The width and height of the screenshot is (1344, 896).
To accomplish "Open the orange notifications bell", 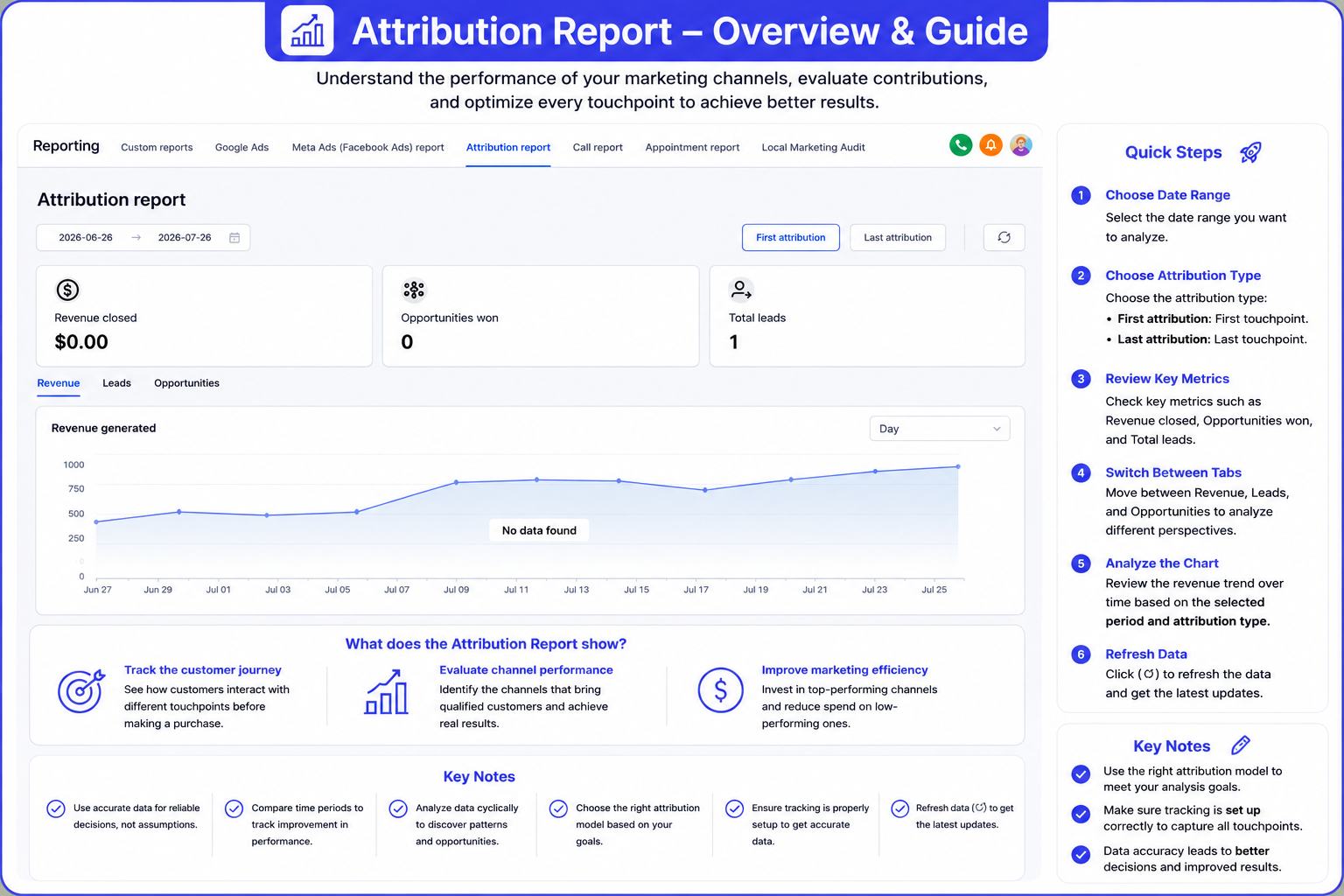I will tap(990, 145).
